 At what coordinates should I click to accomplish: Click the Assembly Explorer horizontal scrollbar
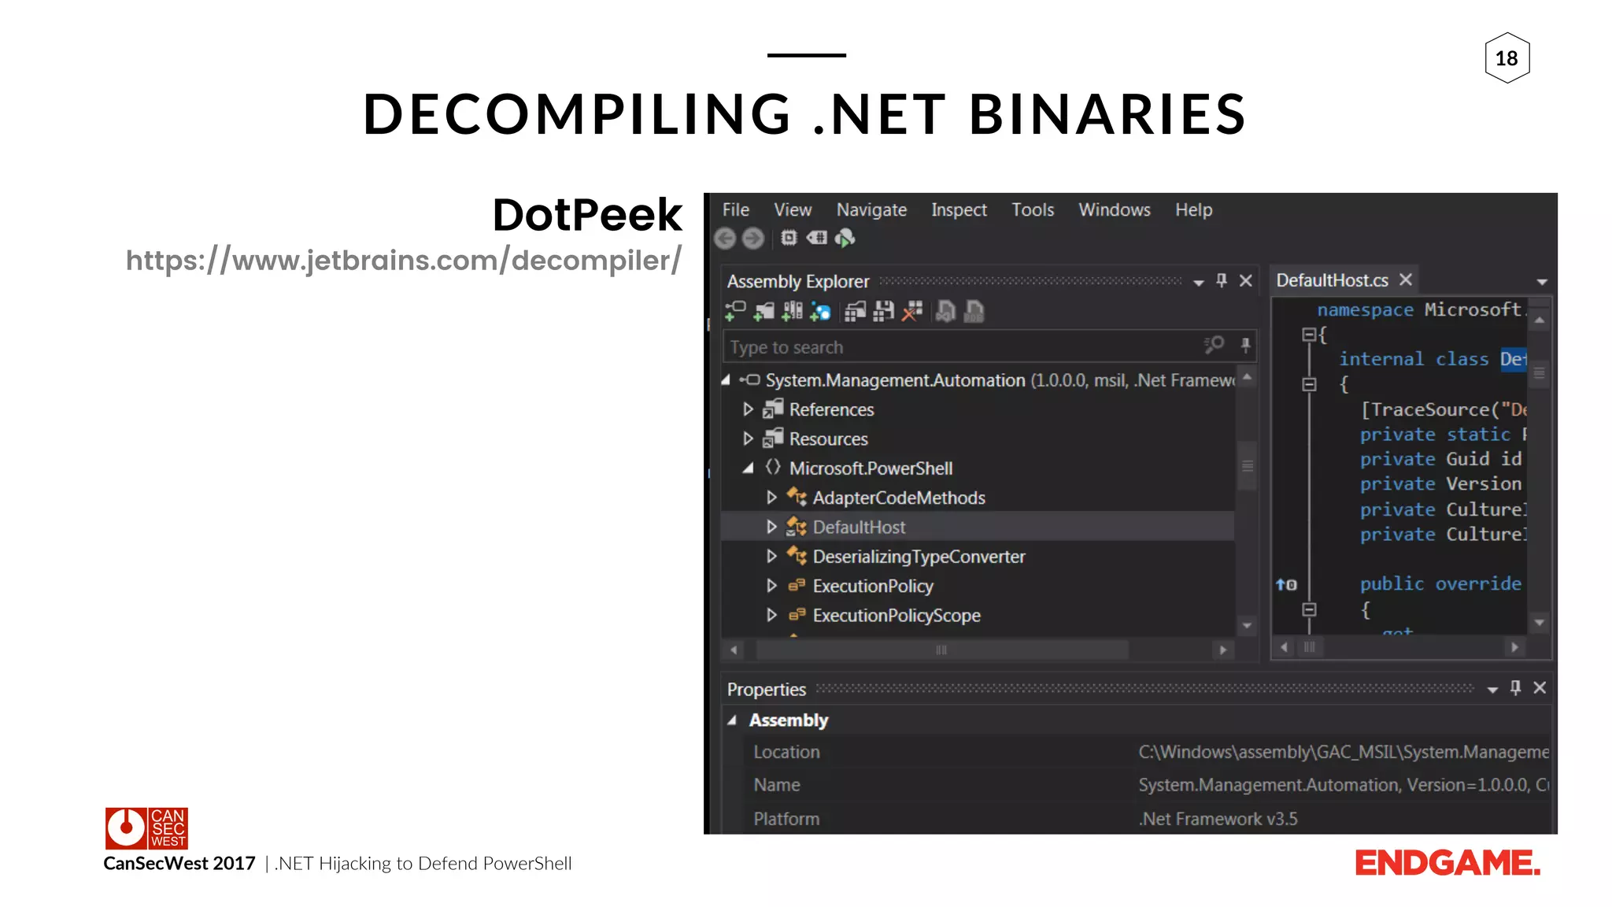pos(941,650)
